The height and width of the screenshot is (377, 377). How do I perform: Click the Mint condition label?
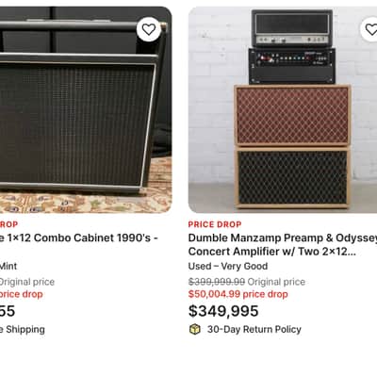[x=8, y=266]
